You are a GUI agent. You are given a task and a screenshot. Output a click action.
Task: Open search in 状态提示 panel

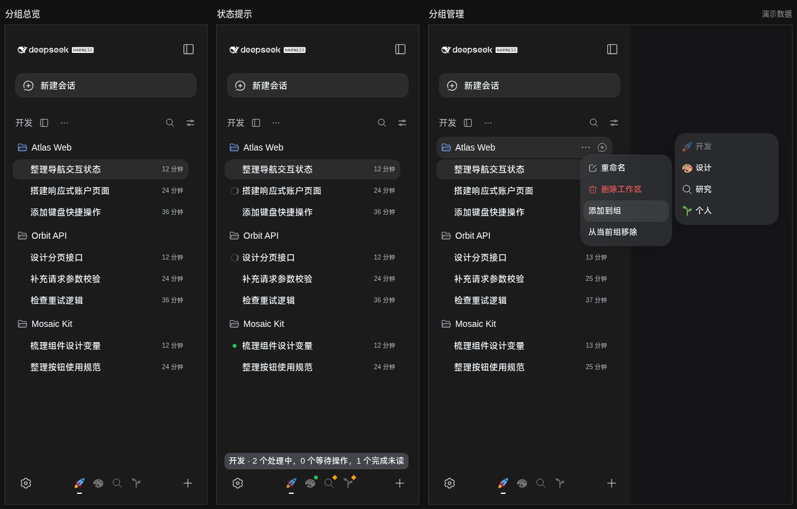tap(382, 123)
